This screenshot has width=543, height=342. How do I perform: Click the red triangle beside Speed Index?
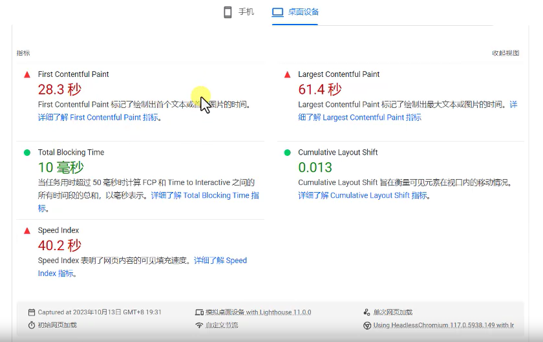click(27, 231)
